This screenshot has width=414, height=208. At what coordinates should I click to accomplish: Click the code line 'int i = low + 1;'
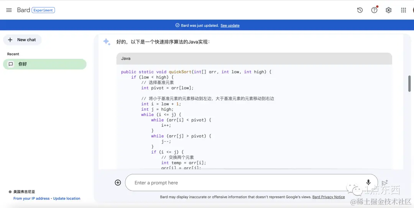point(161,104)
